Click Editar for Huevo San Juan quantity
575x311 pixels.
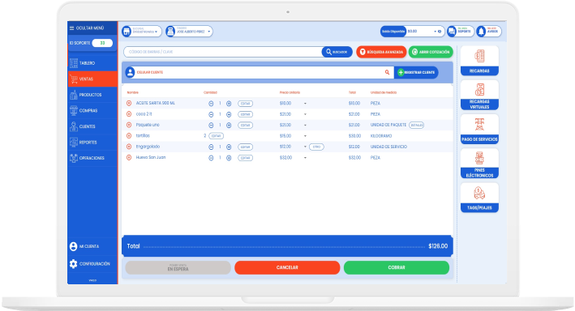pos(246,158)
